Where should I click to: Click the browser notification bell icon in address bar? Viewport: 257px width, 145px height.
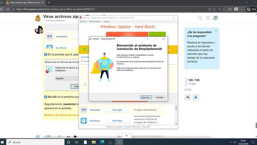click(224, 9)
